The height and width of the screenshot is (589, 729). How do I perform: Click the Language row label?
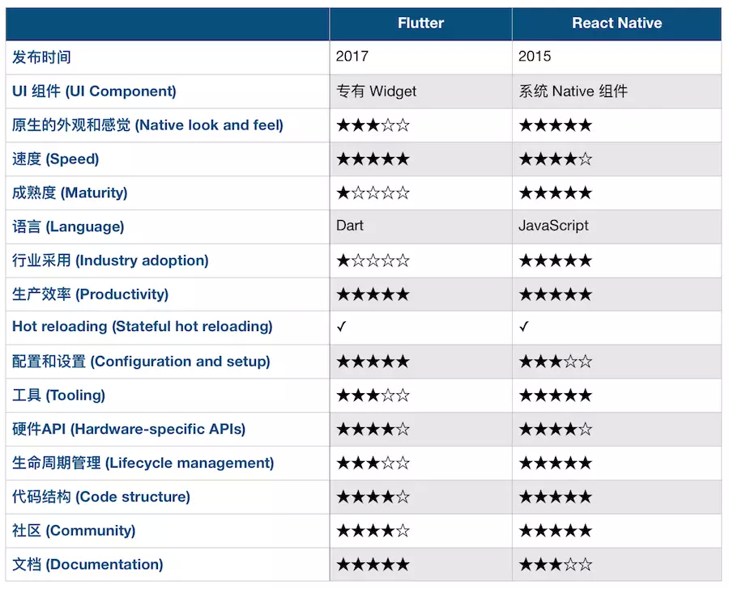(x=68, y=227)
